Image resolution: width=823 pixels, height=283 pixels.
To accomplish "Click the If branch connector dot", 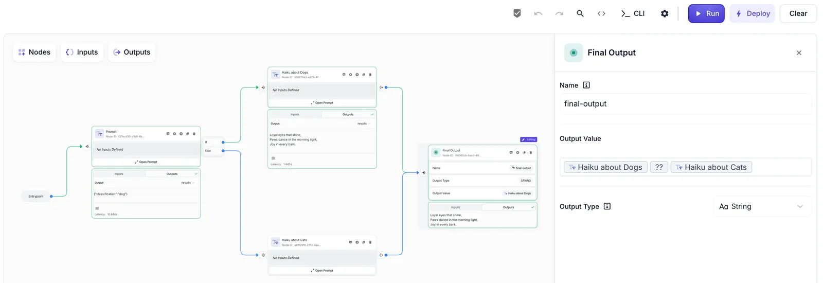I will tap(223, 142).
